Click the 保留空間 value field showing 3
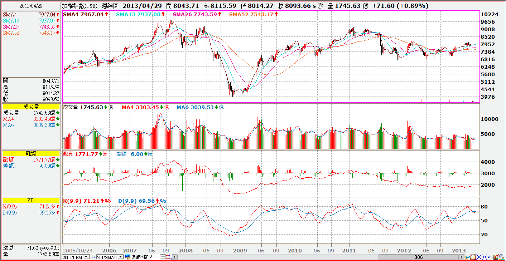506x261 pixels. (155, 257)
